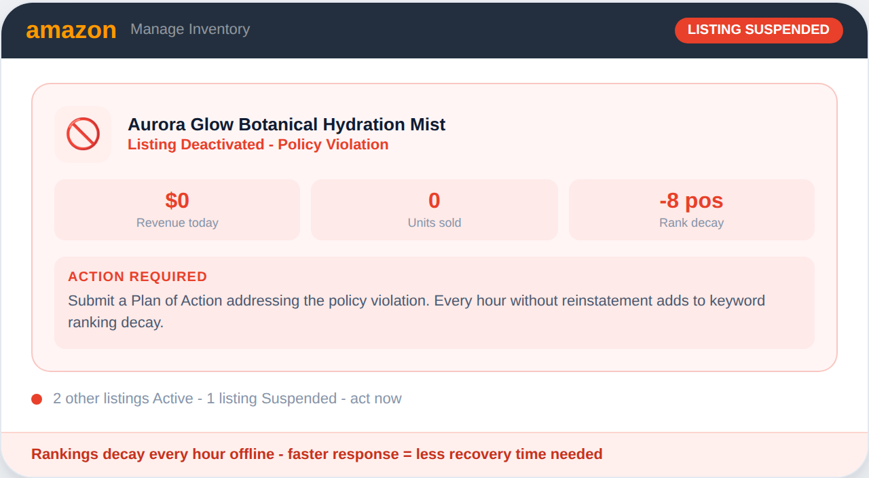This screenshot has height=478, width=869.
Task: Click the Rank decay label
Action: pos(691,223)
